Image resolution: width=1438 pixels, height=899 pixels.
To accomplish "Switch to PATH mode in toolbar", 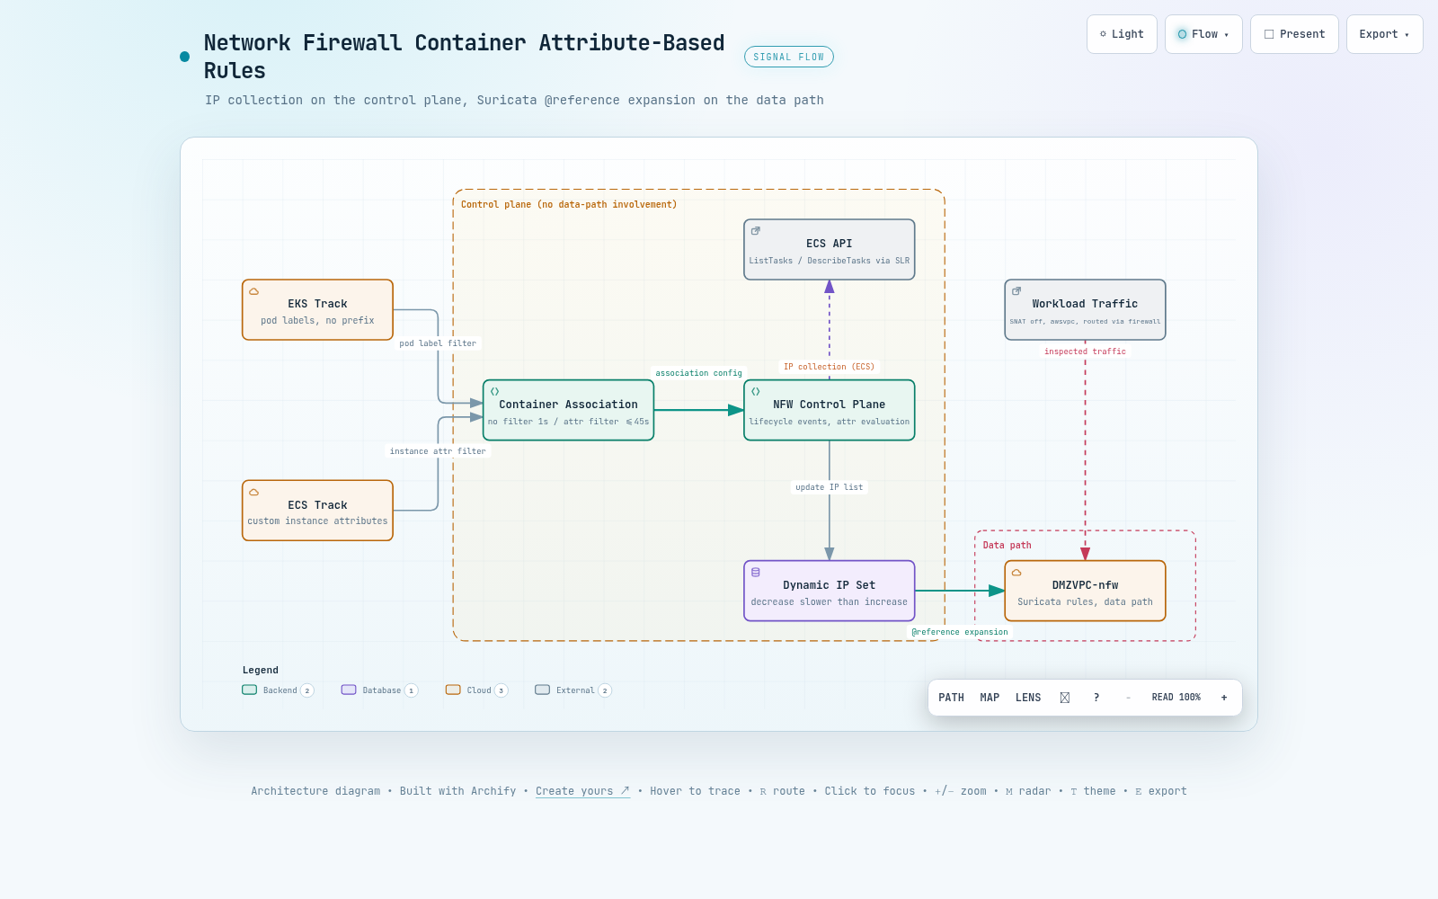I will pyautogui.click(x=951, y=698).
